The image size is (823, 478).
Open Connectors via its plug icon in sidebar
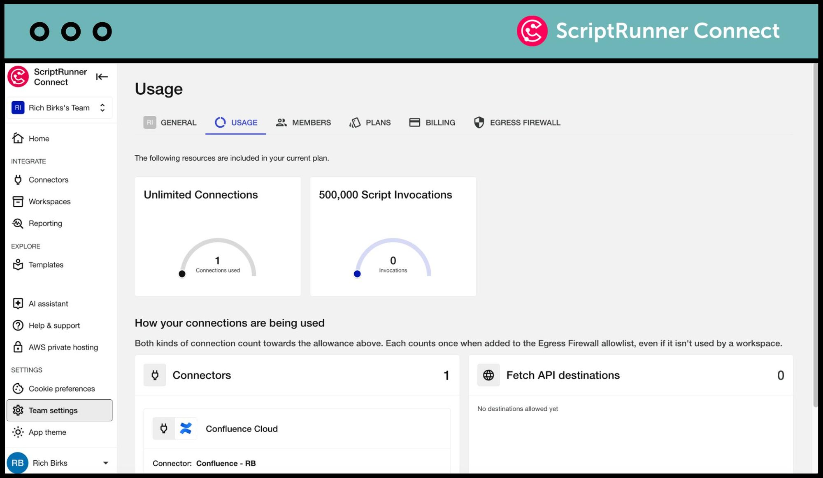point(18,180)
